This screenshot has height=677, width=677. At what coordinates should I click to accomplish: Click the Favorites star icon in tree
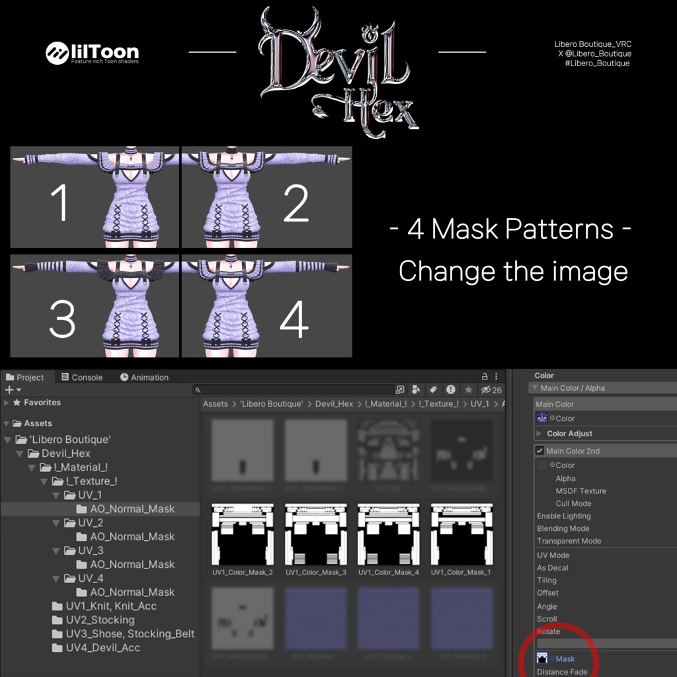tap(17, 403)
